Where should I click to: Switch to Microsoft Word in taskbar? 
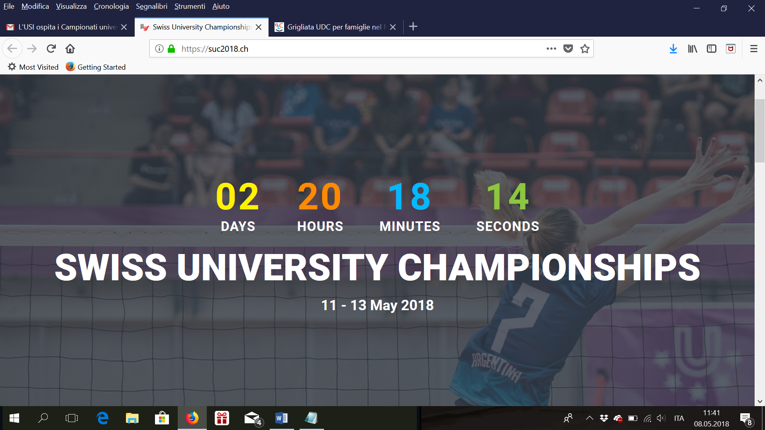click(x=282, y=418)
